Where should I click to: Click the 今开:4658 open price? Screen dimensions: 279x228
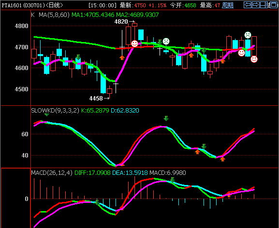pos(183,5)
